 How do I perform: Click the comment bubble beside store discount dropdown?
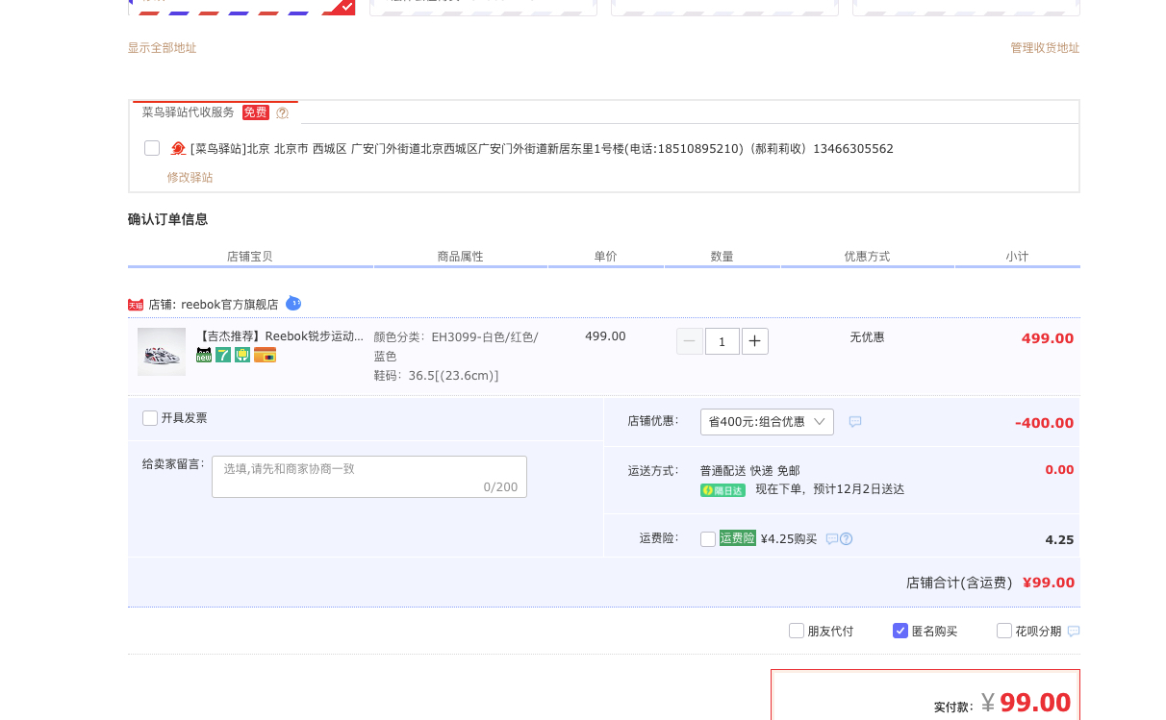[x=855, y=421]
